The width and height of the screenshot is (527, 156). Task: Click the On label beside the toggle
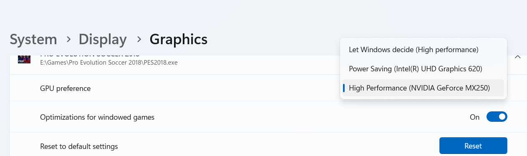tap(474, 117)
